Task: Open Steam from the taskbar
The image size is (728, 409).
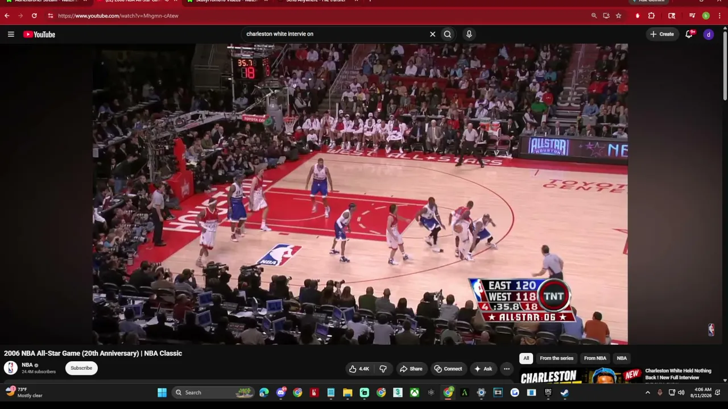Action: pos(565,393)
